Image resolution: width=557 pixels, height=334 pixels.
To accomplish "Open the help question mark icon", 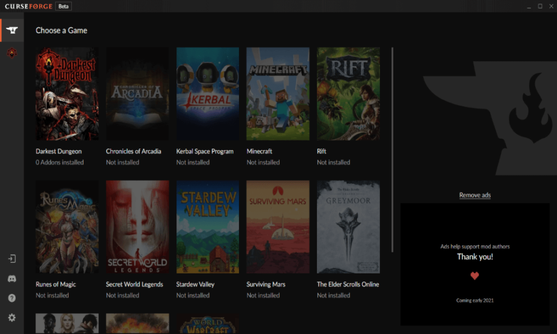I will click(x=12, y=298).
